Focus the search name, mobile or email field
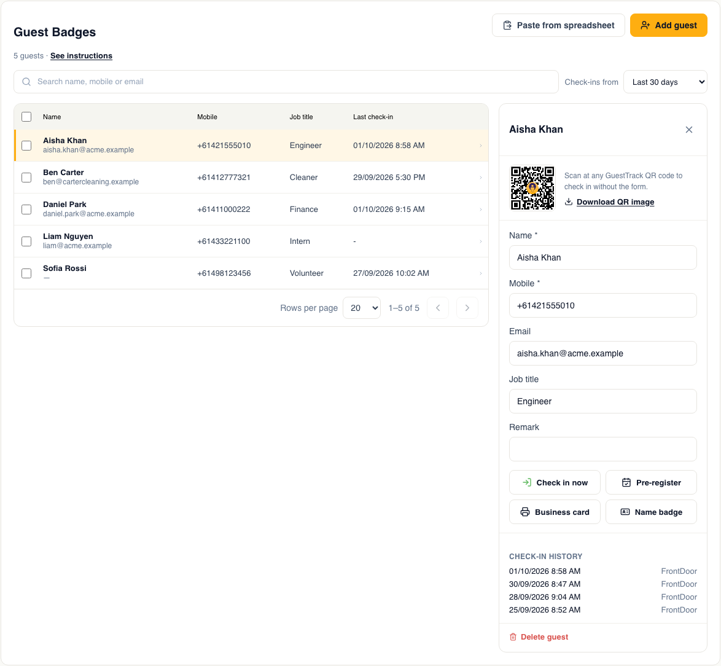 coord(286,82)
